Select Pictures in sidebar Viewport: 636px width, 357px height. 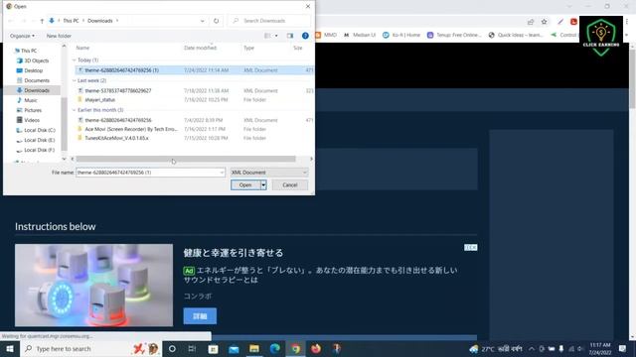click(x=33, y=110)
